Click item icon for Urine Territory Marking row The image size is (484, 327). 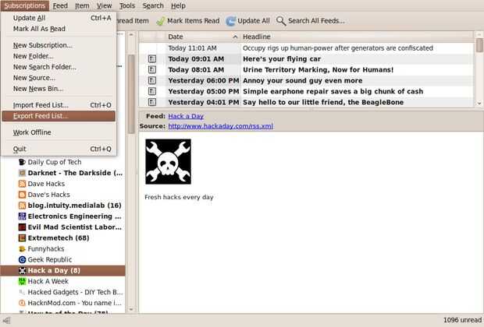152,69
